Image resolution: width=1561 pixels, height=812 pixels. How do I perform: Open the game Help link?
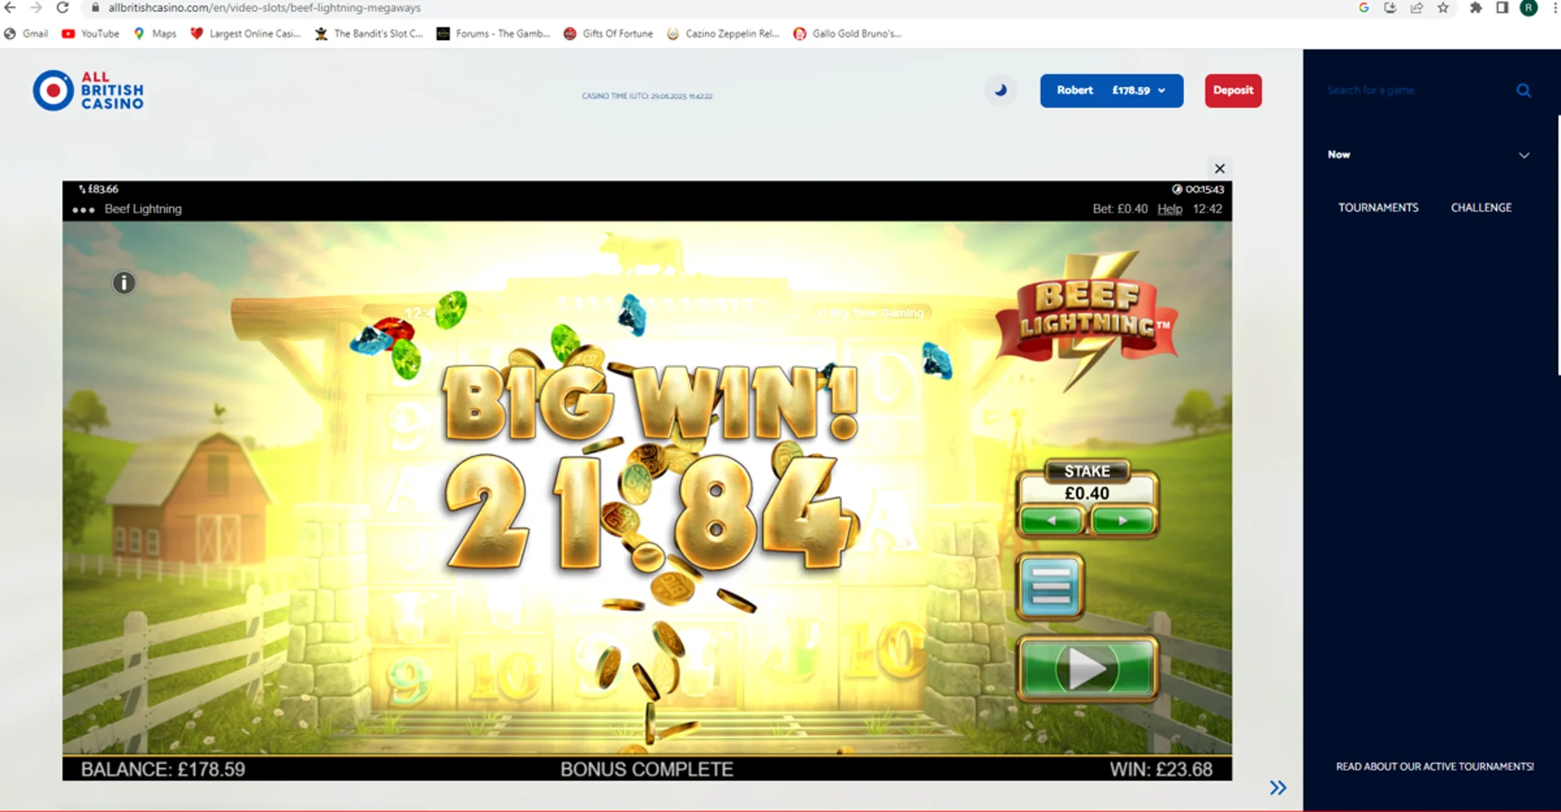click(1170, 209)
